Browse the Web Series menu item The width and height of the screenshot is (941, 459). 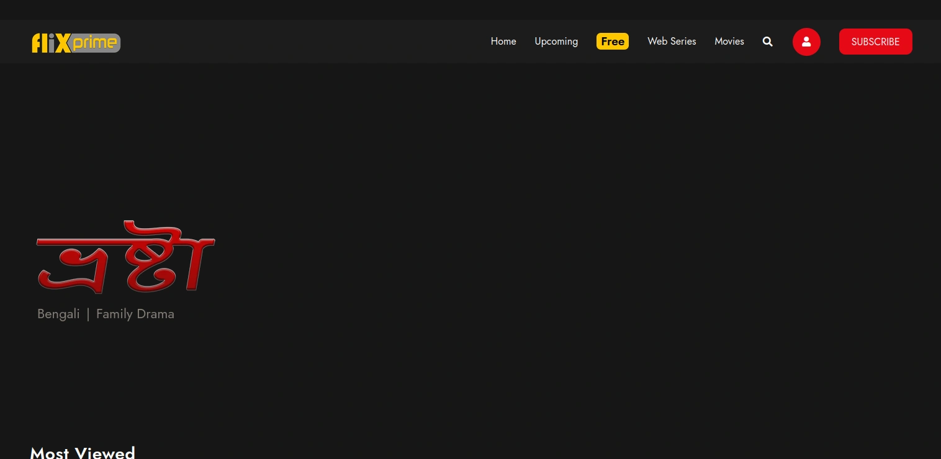pos(672,42)
